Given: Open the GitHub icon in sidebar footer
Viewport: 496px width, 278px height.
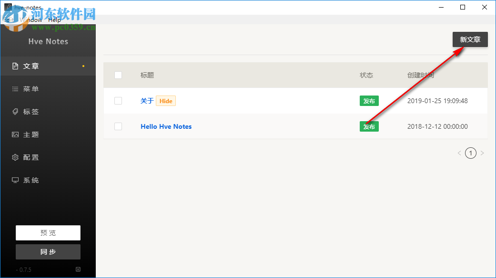Looking at the screenshot, I should click(78, 269).
